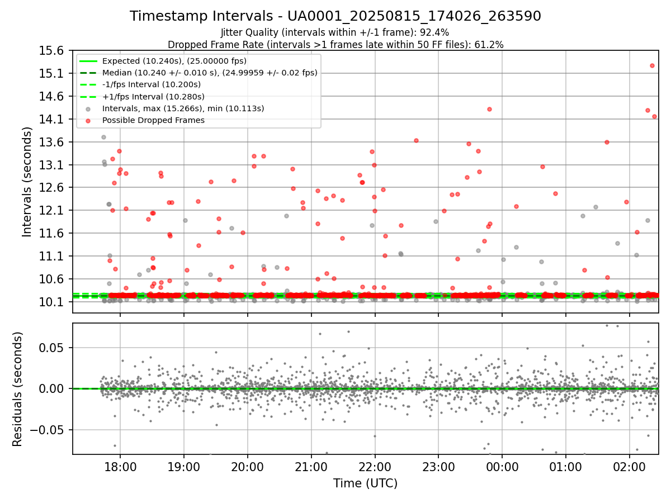Click the plot title 'Timestamp Intervals - UA0001_20250815_174026_263590'
The image size is (671, 503).
click(x=335, y=16)
